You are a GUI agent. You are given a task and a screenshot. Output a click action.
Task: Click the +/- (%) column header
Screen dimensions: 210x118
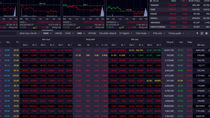[x=104, y=45]
